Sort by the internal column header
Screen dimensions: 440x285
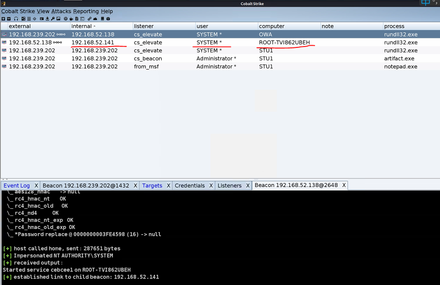101,26
